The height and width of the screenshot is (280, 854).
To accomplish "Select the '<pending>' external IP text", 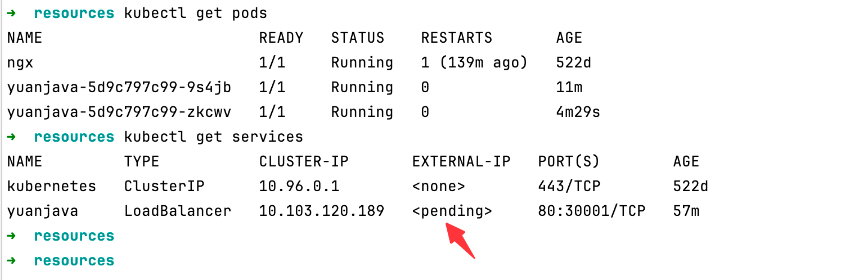I will click(x=452, y=211).
